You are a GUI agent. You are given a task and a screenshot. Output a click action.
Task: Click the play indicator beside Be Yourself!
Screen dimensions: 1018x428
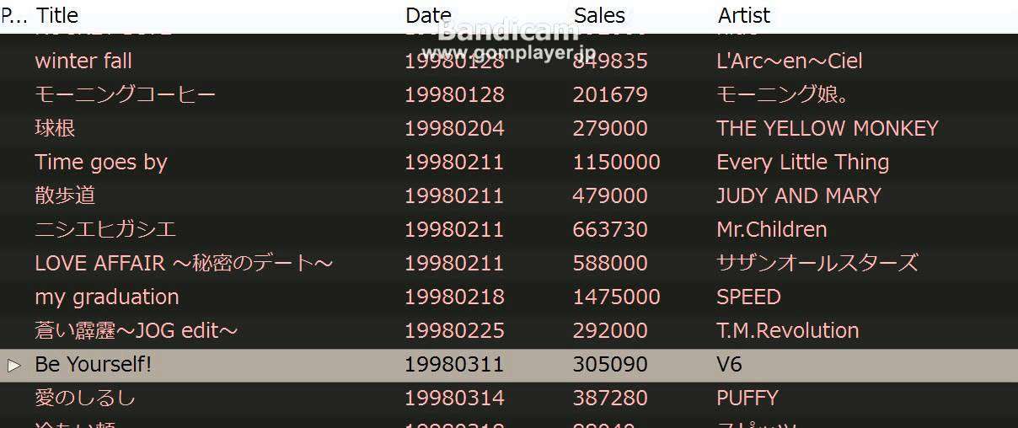tap(13, 365)
